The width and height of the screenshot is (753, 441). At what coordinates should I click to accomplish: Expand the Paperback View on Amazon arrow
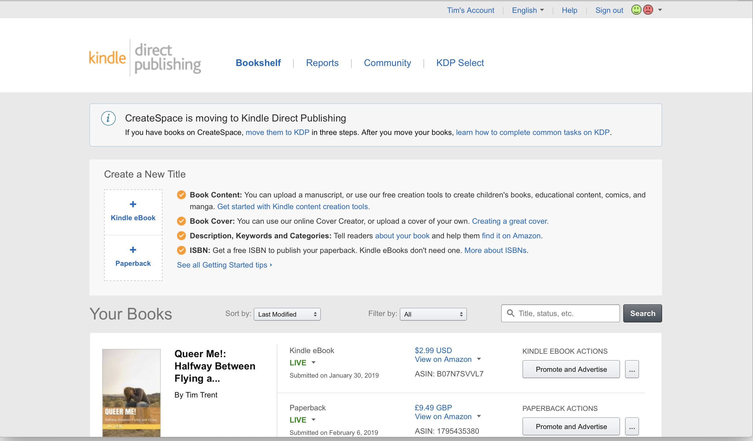point(479,416)
